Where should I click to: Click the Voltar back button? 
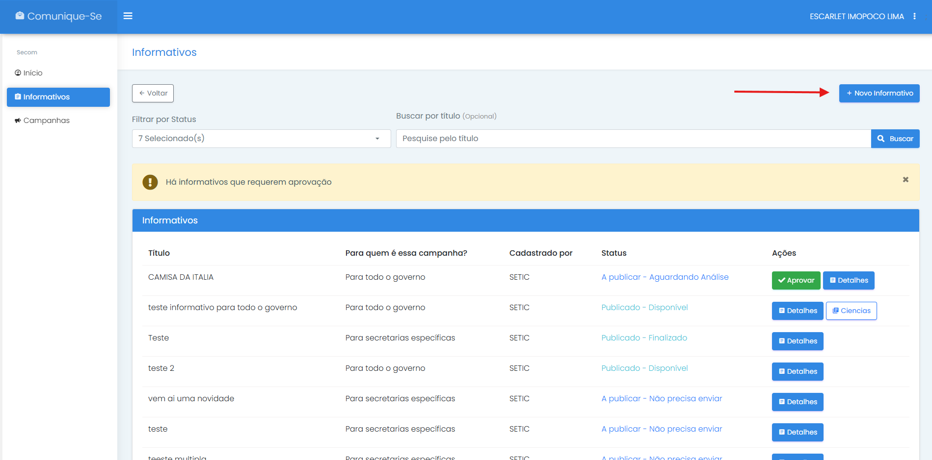coord(153,93)
